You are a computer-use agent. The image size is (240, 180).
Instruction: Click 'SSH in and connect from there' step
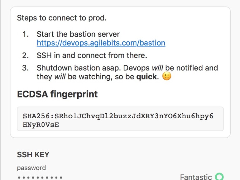click(92, 56)
